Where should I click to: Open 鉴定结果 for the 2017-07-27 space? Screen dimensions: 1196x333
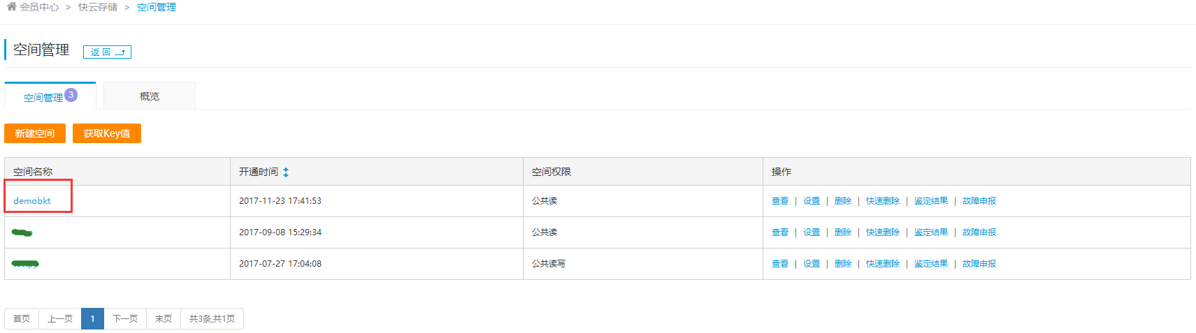tap(931, 264)
